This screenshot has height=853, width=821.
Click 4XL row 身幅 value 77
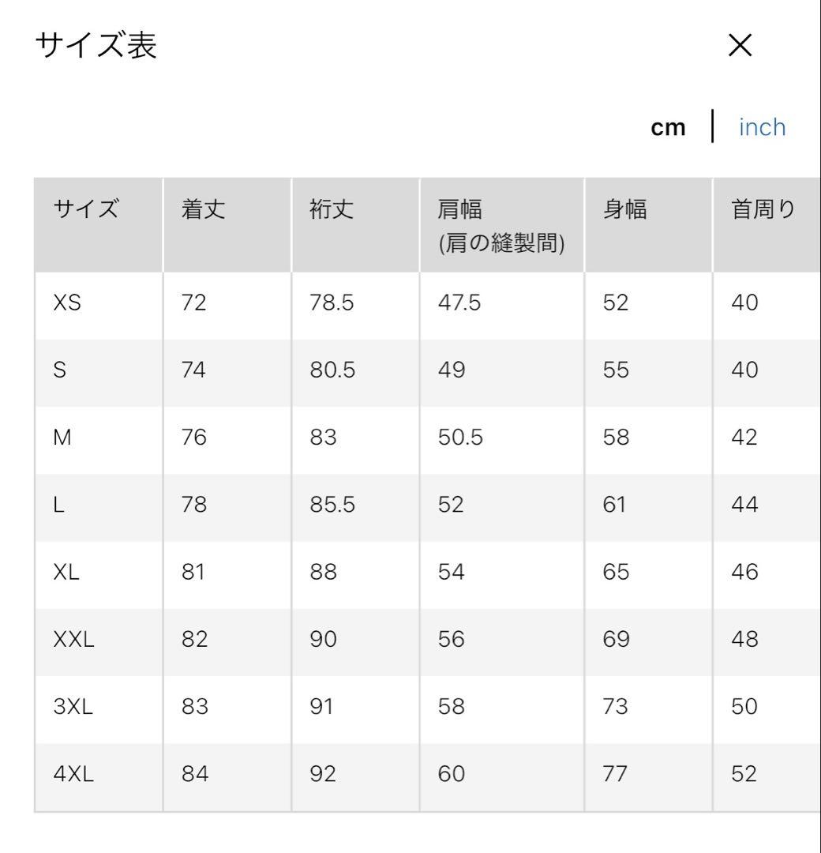615,774
